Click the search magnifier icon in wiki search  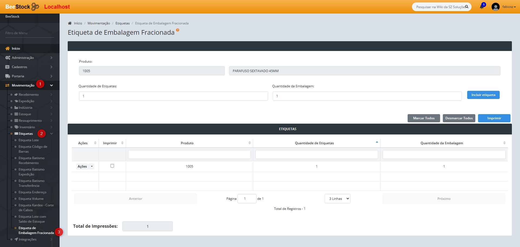pos(467,7)
